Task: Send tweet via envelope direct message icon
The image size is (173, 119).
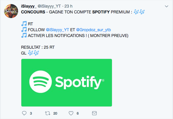Action: [94, 113]
